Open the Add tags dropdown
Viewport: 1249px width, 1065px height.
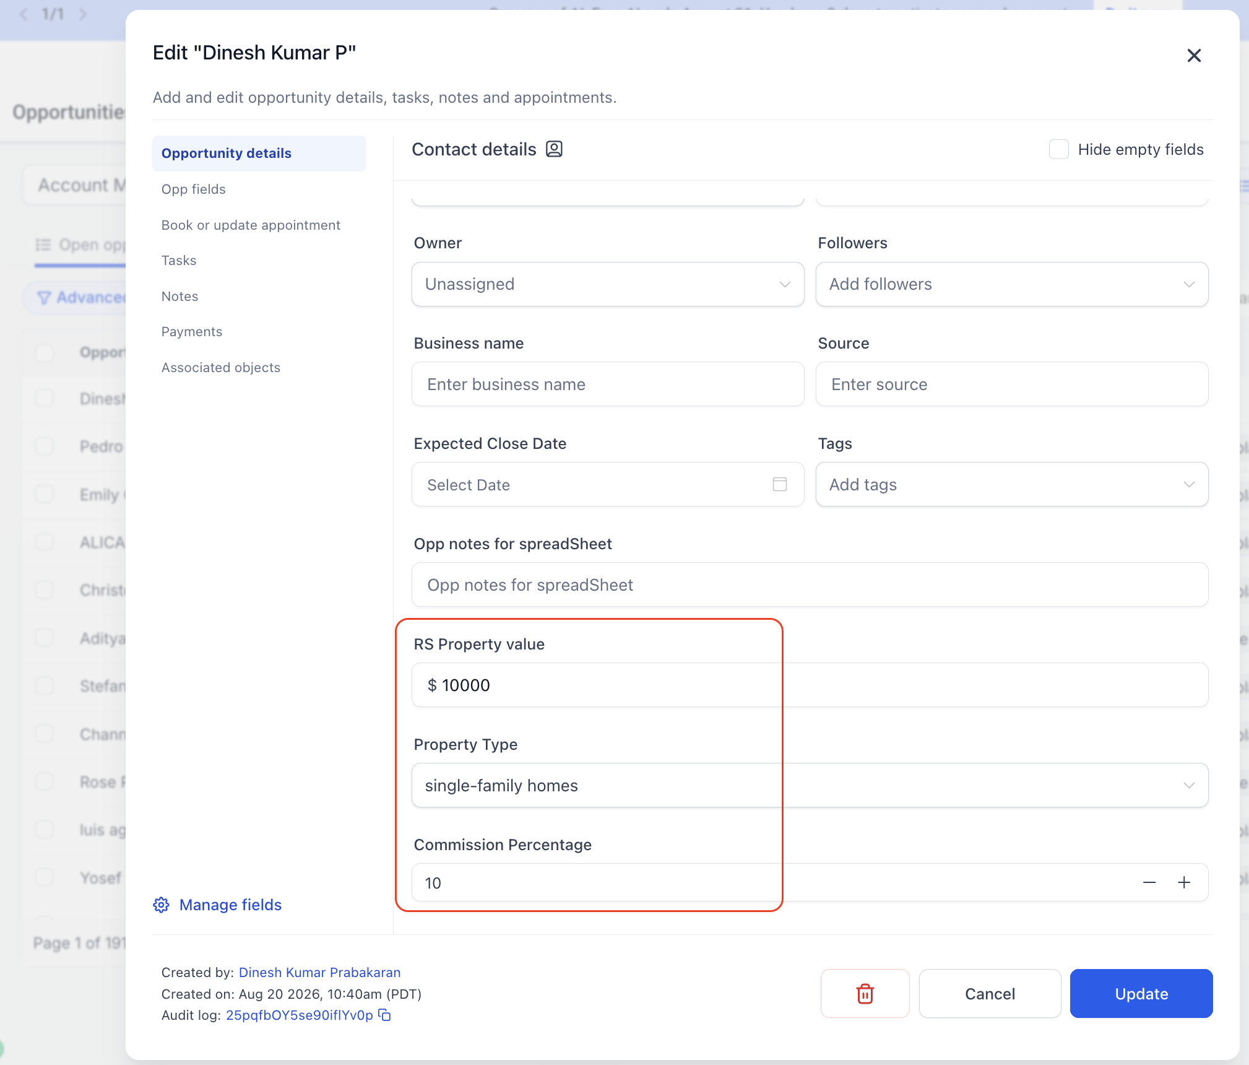click(1012, 484)
